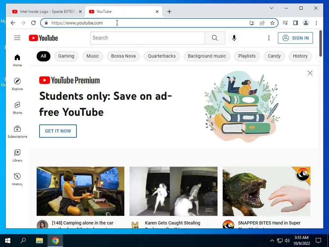The image size is (329, 247).
Task: Open network icon in tray
Action: click(280, 241)
